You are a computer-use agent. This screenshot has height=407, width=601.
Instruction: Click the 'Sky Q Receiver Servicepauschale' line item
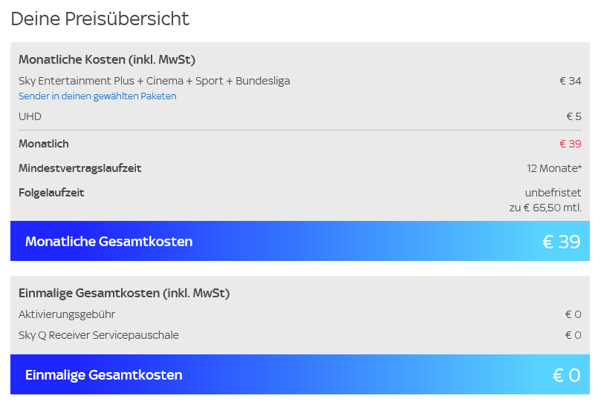tap(99, 335)
